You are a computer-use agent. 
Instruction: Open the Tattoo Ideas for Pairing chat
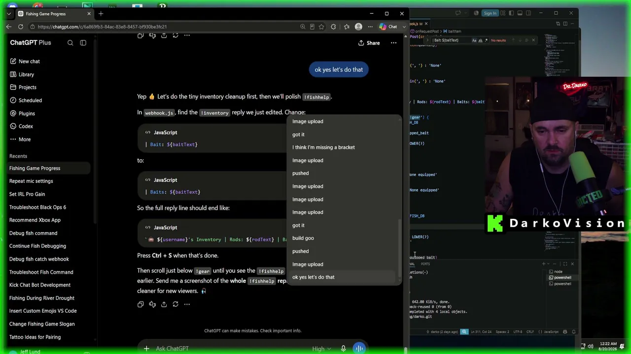(35, 337)
